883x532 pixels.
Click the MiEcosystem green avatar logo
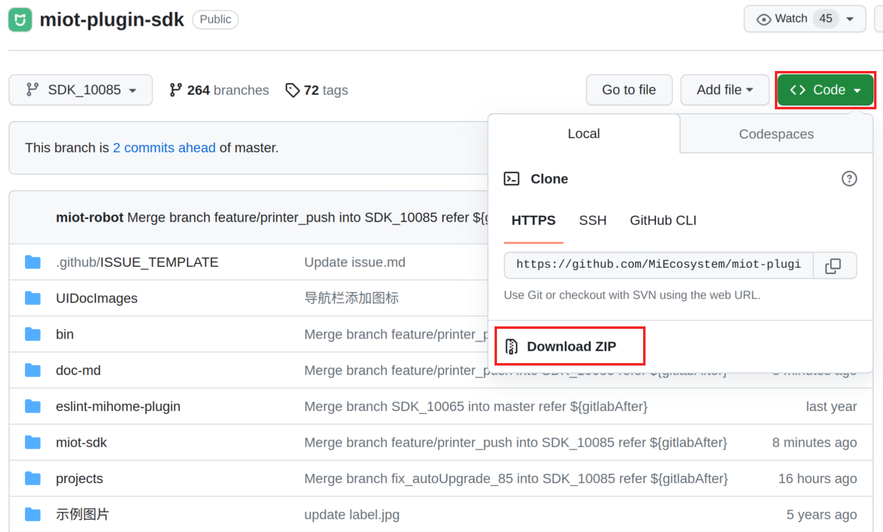pos(20,20)
